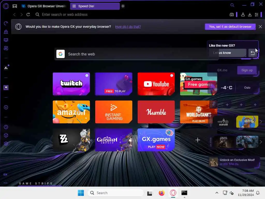Open the Amazon speed dial tile

pos(71,112)
